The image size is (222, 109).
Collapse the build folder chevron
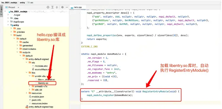[x=11, y=35]
